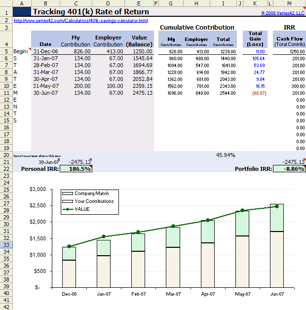Select column H header
306x310 pixels.
(196, 3)
